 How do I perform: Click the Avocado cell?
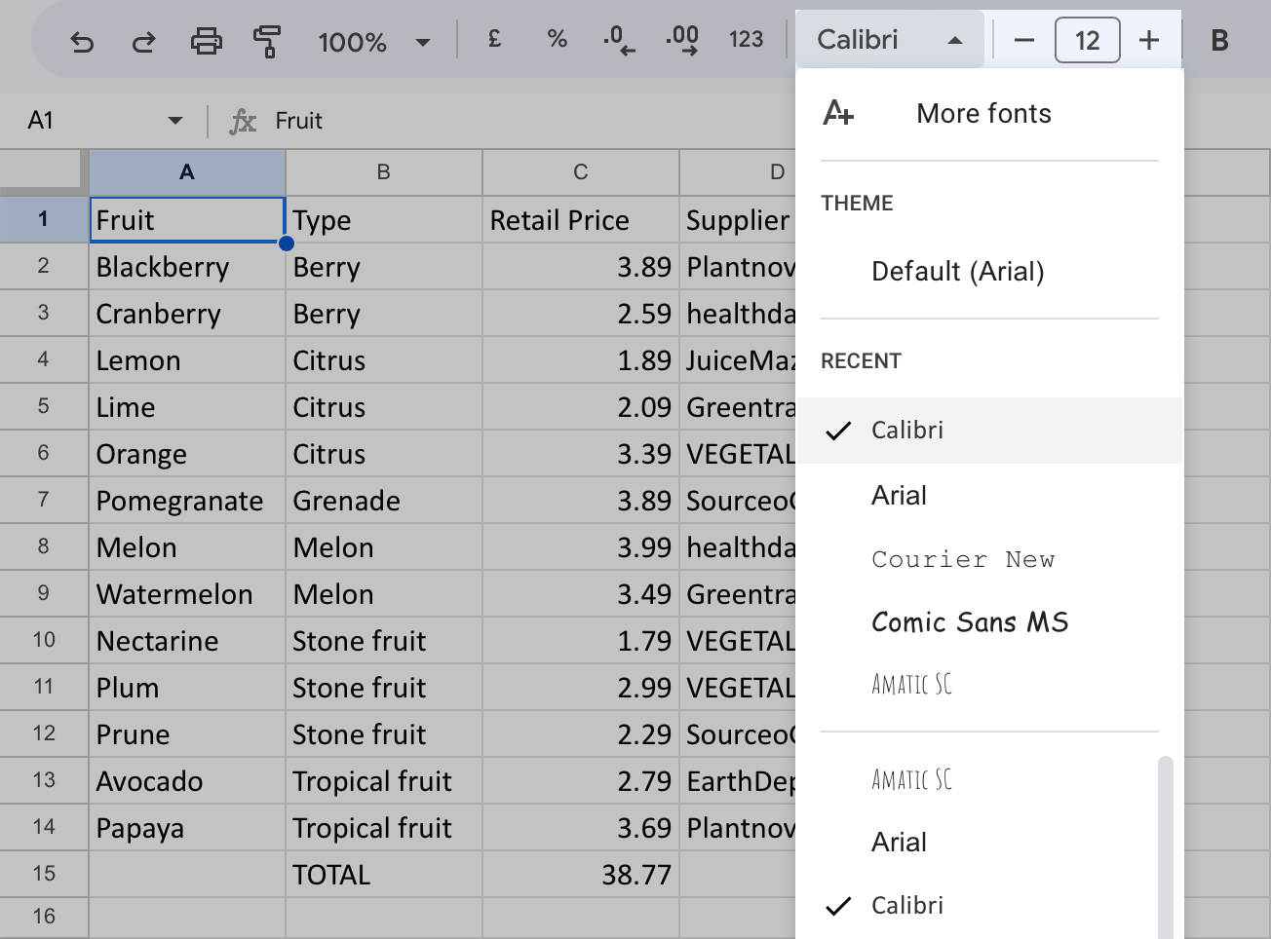[187, 781]
